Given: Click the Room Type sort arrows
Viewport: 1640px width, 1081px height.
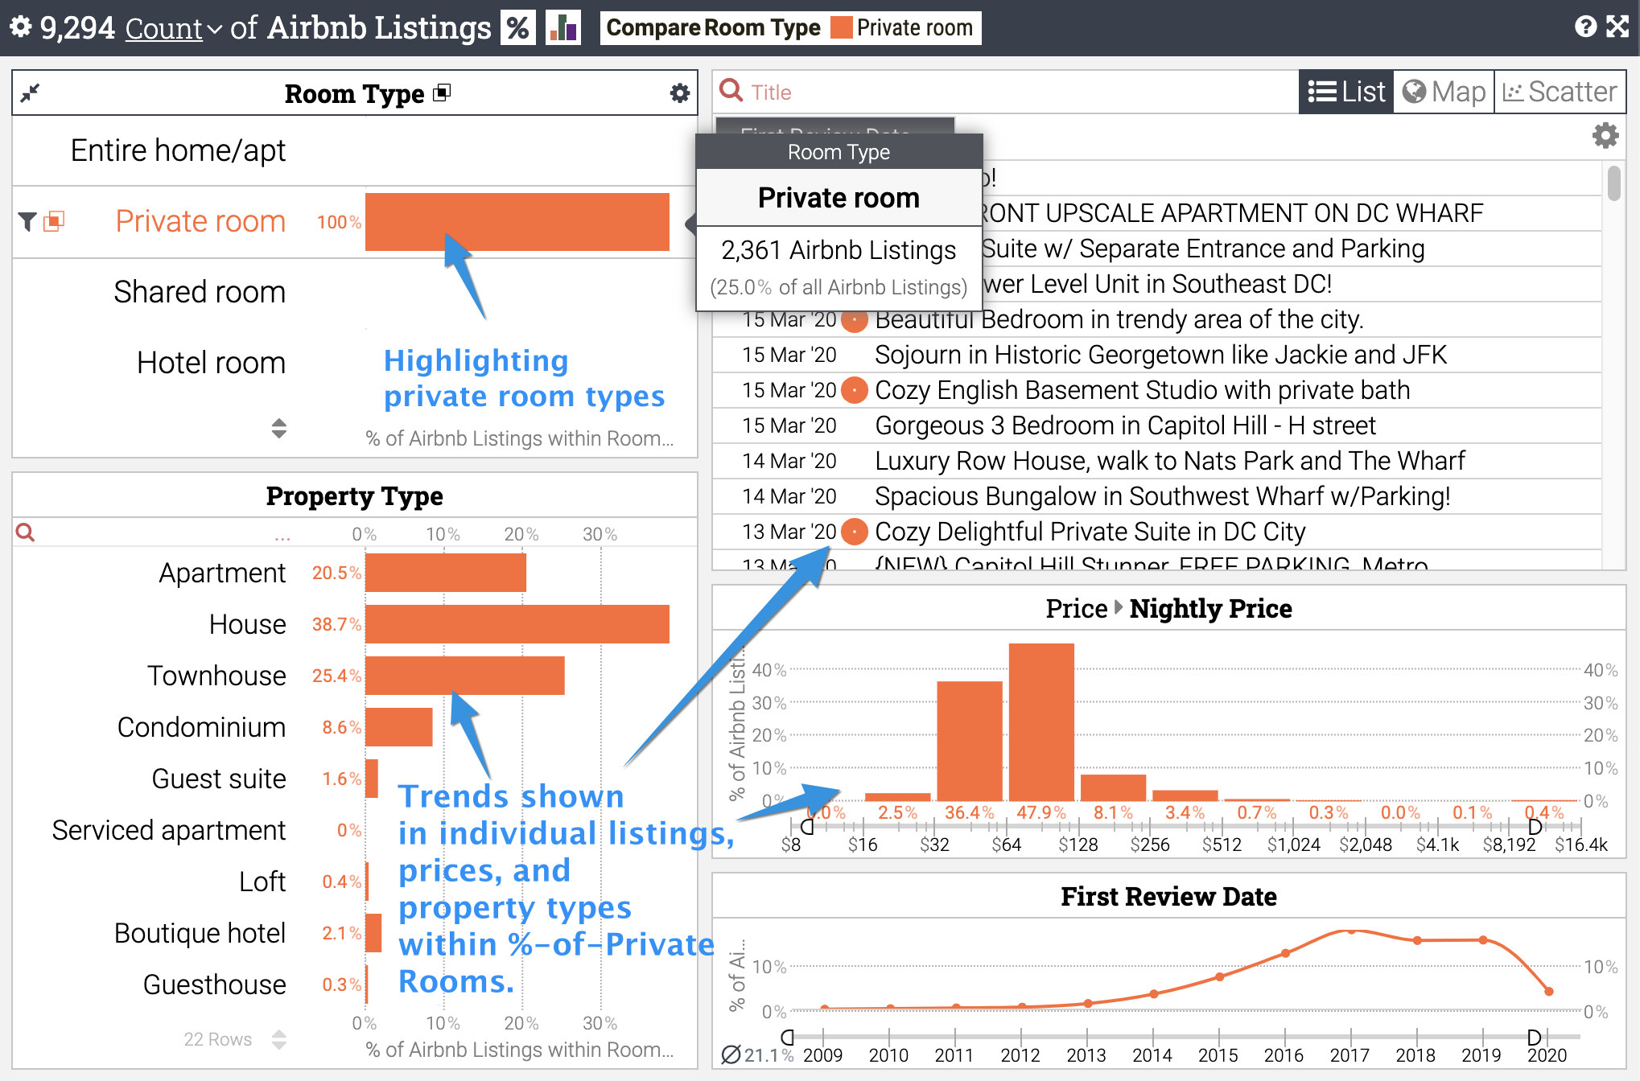Looking at the screenshot, I should tap(278, 428).
